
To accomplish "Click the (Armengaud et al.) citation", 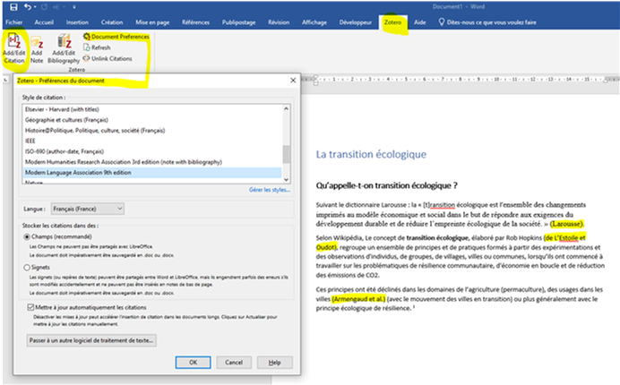I will click(x=358, y=299).
